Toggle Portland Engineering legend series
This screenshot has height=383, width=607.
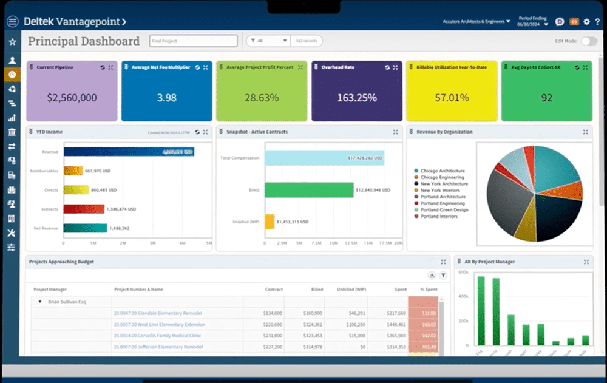click(439, 203)
